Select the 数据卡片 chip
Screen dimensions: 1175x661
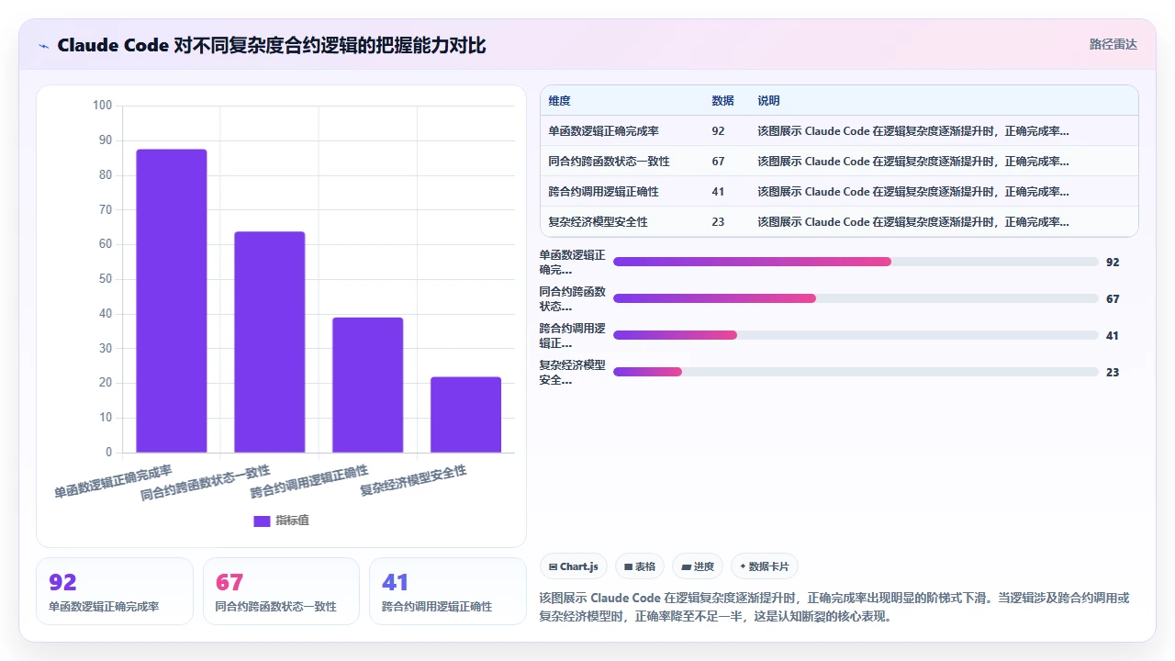tap(765, 566)
